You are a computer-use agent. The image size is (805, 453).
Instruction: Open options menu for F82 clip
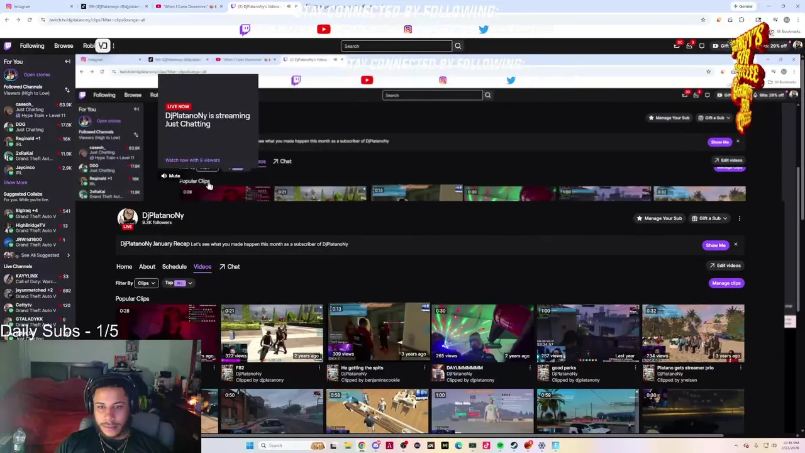coord(319,368)
